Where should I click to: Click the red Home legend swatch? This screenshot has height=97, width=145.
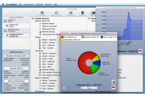point(62,37)
